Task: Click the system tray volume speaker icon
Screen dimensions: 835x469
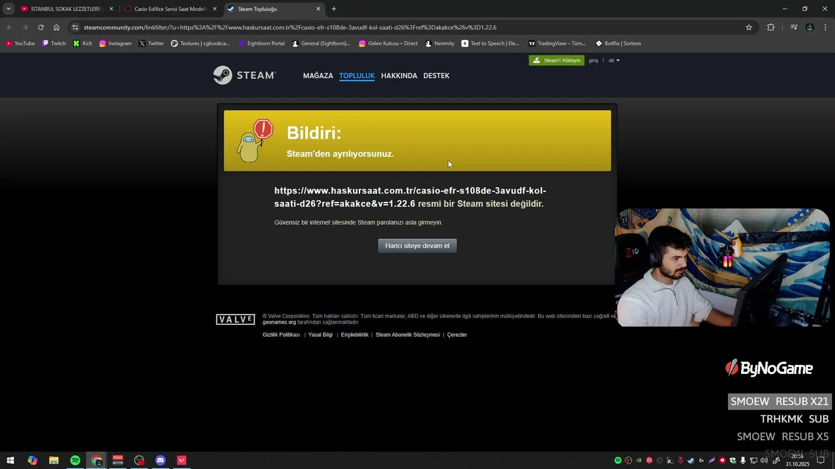Action: pos(764,461)
